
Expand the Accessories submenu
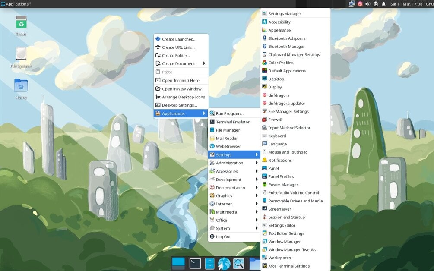click(234, 171)
